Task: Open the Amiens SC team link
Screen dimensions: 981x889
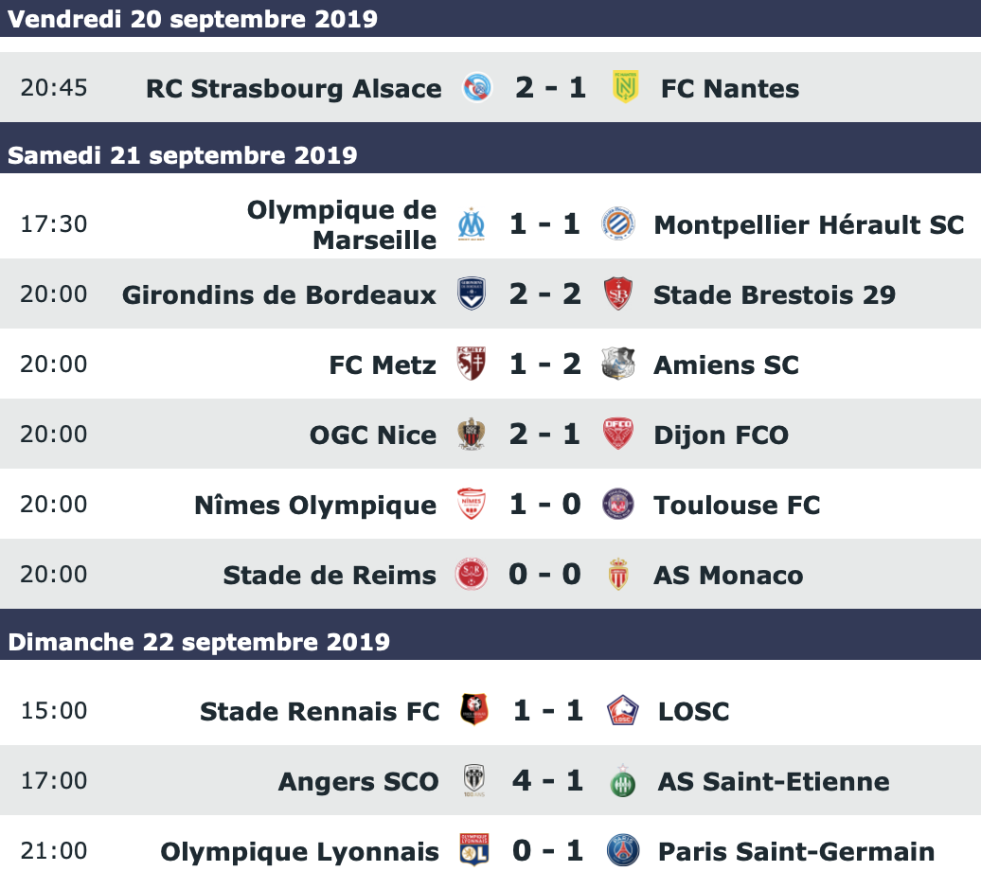Action: [725, 365]
